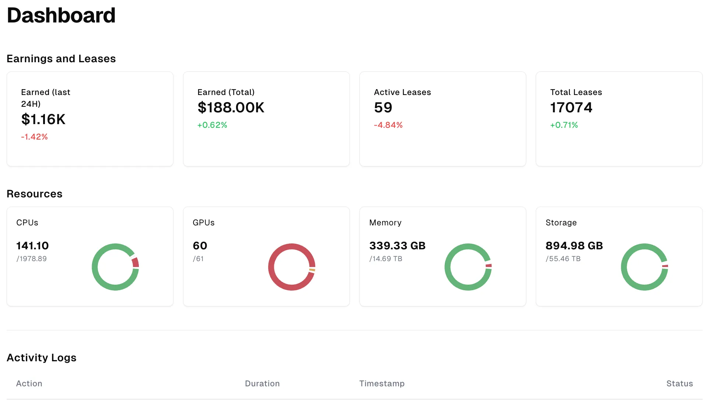Sort by Duration column header
710x411 pixels.
(x=262, y=384)
